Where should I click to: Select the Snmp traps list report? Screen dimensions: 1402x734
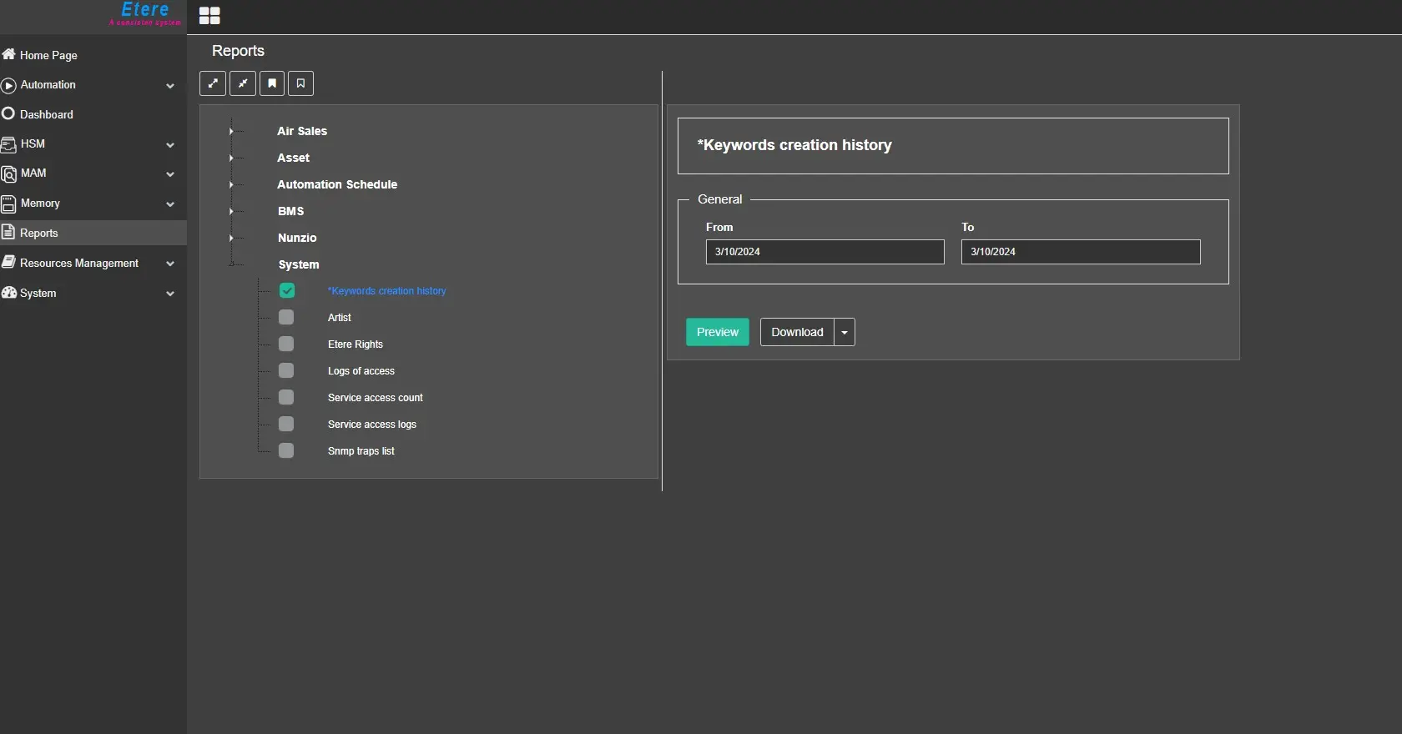tap(361, 451)
